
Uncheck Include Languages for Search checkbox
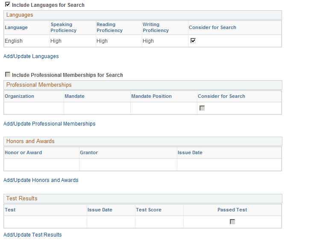pyautogui.click(x=8, y=4)
